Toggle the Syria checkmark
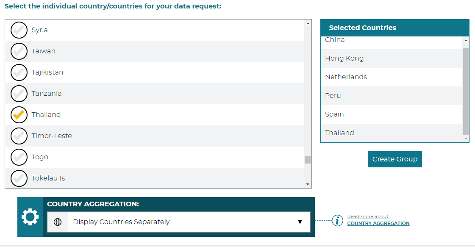475x247 pixels. pyautogui.click(x=19, y=30)
